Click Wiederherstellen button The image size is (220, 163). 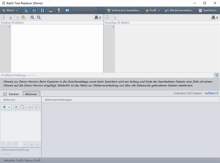(x=179, y=11)
